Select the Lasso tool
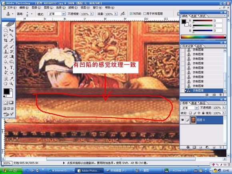The width and height of the screenshot is (232, 174). pyautogui.click(x=6, y=35)
